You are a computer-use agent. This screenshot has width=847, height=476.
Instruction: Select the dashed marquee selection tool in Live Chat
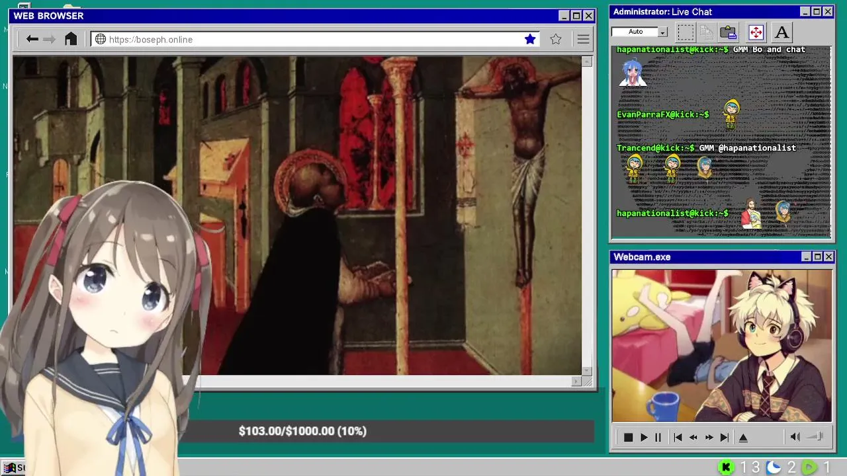[686, 32]
